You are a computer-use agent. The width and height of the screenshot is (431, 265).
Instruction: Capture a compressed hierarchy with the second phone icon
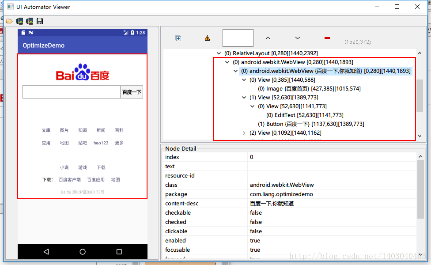click(x=30, y=21)
